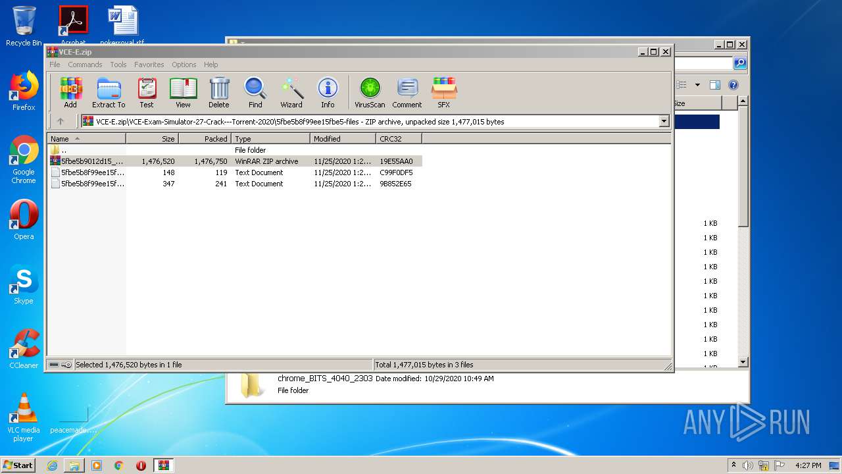Open the Options menu
This screenshot has height=474, width=842.
coord(184,65)
